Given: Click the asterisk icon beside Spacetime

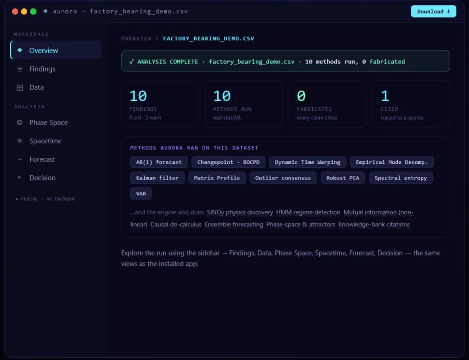Looking at the screenshot, I should [20, 140].
